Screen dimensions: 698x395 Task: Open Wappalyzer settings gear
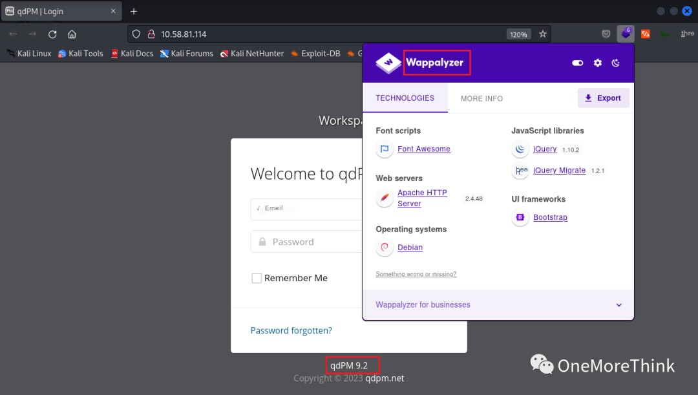pos(597,63)
